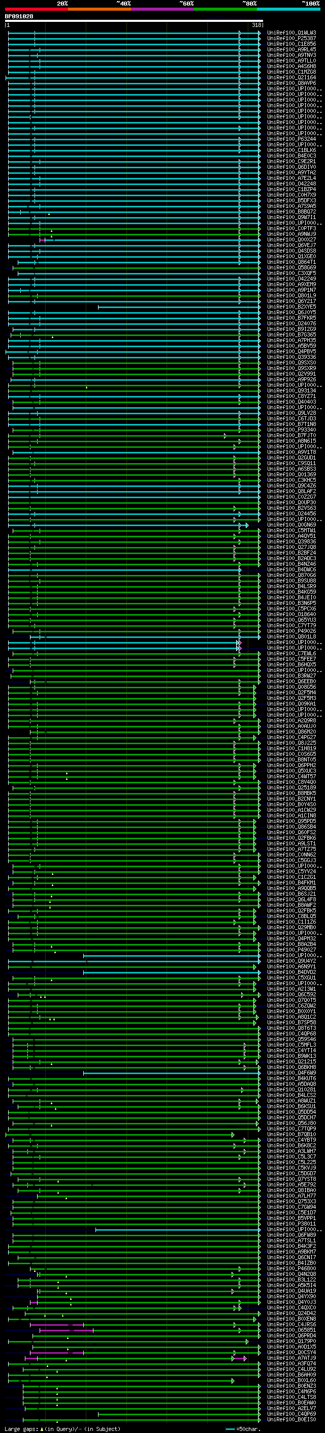Click hit label UniRef100_B7FJT0

tap(291, 435)
